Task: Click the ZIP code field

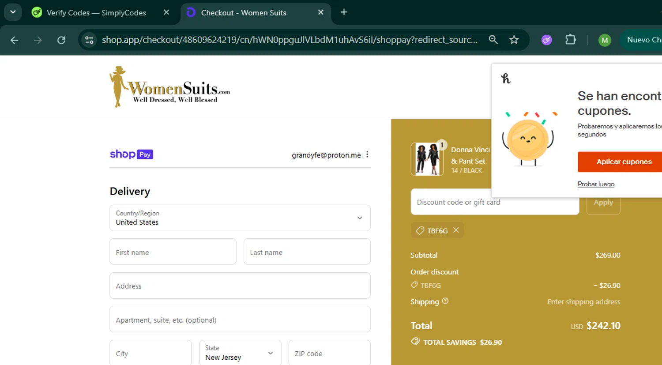Action: 329,353
